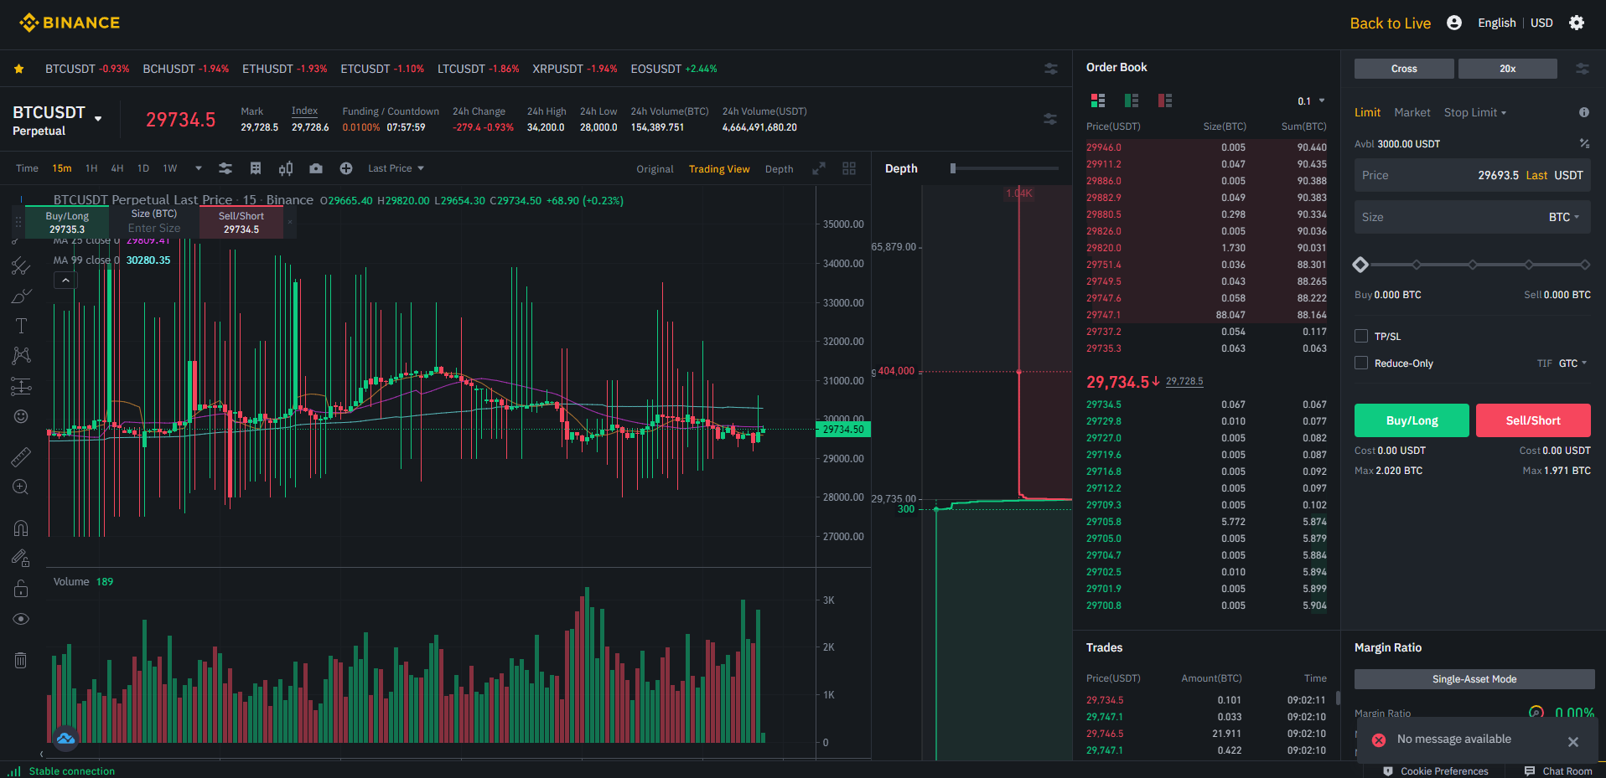Open Stop Limit order type dropdown
The height and width of the screenshot is (778, 1606).
tap(1475, 112)
